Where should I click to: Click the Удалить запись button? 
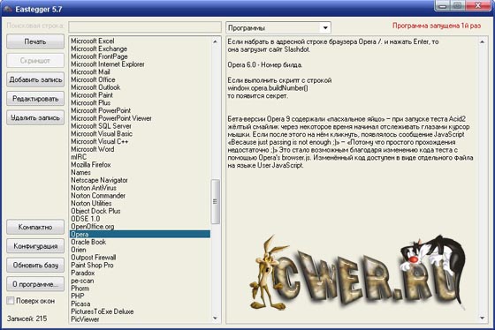(x=35, y=117)
